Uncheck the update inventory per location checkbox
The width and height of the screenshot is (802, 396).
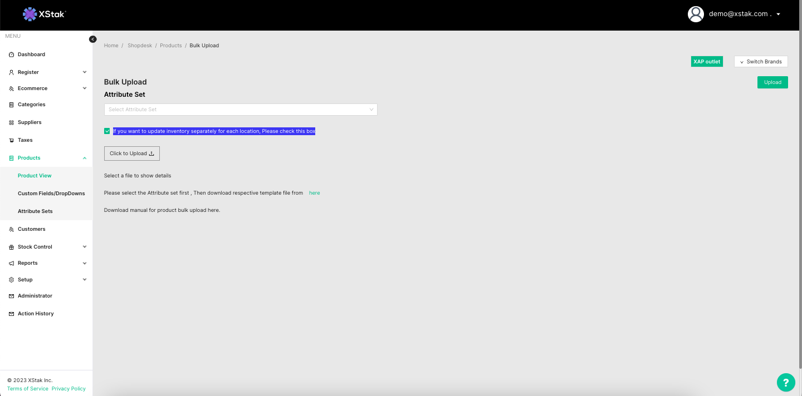click(107, 131)
